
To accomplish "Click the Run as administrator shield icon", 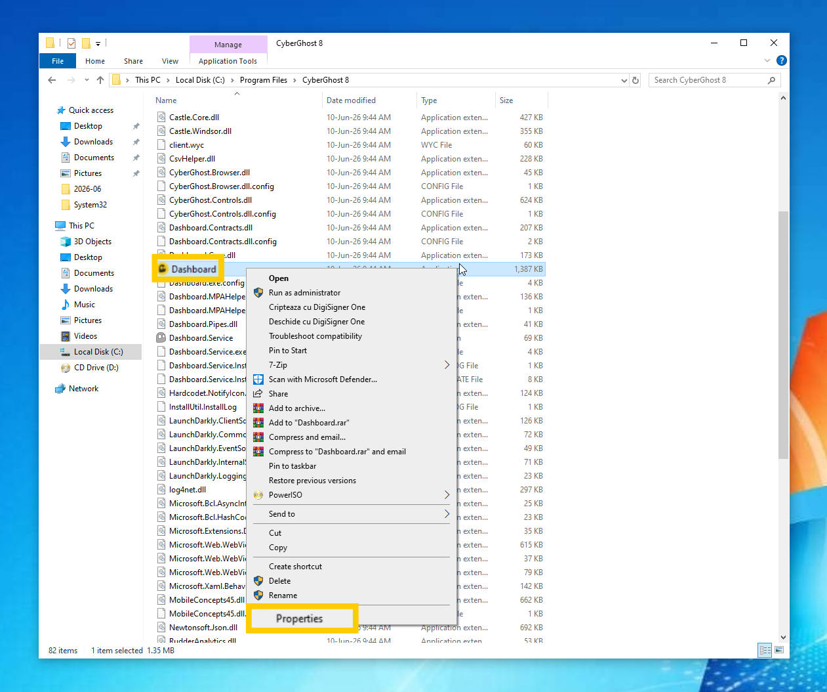I will coord(258,293).
